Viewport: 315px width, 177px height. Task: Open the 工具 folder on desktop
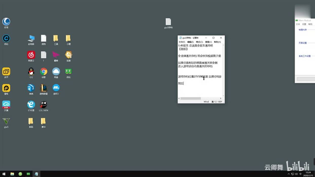[x=56, y=38]
